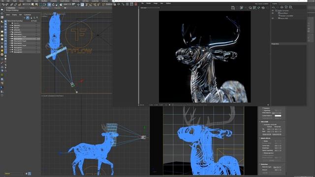Viewport: 315px width, 177px height.
Task: Toggle the Display Correction layer eye icon
Action: [x=273, y=10]
